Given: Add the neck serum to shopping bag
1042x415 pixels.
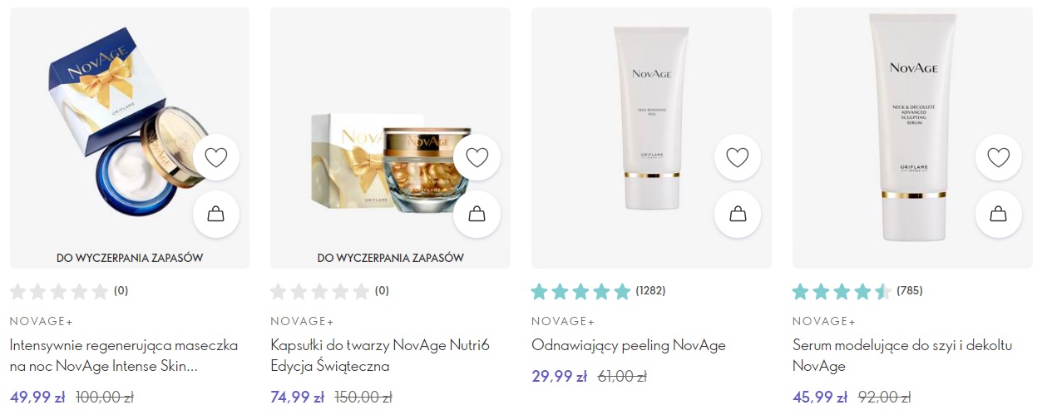Looking at the screenshot, I should point(999,215).
